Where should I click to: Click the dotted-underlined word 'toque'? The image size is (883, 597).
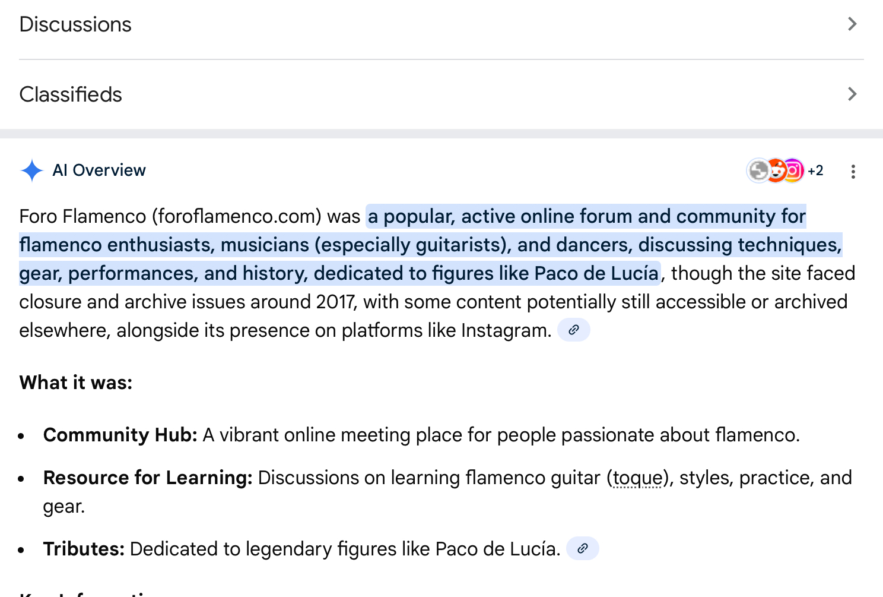point(637,478)
